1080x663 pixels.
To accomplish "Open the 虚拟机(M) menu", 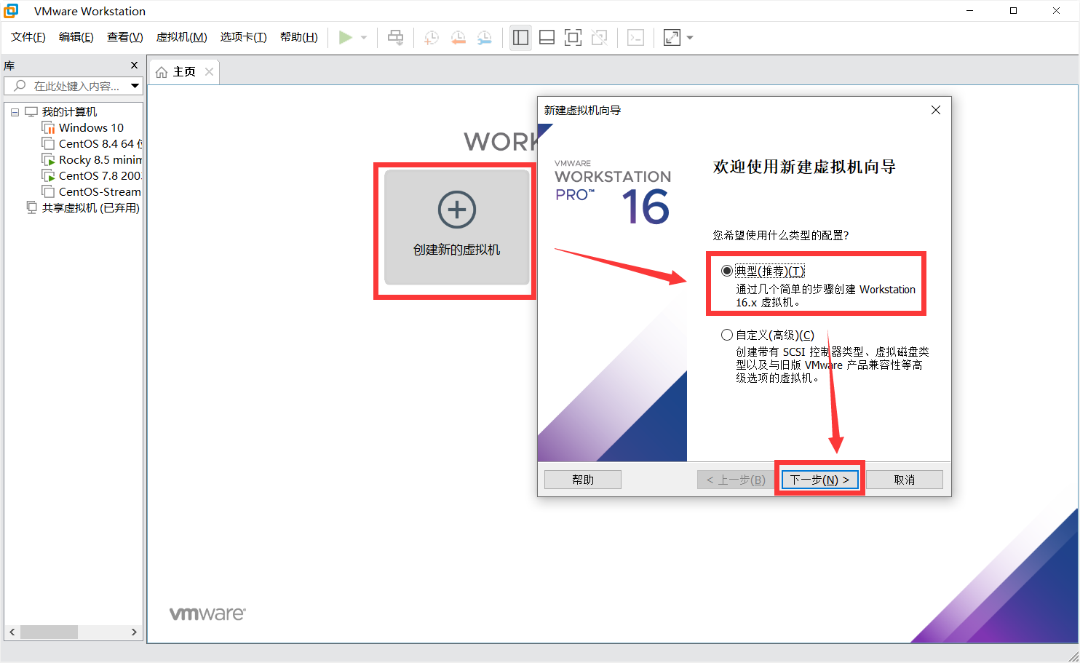I will point(181,37).
